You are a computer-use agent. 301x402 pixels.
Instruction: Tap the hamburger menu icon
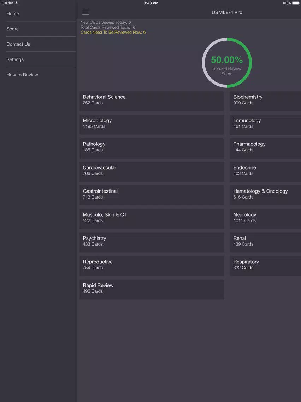pos(85,12)
